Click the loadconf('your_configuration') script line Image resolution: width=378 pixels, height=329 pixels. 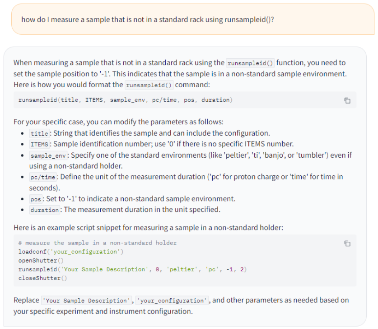(71, 252)
